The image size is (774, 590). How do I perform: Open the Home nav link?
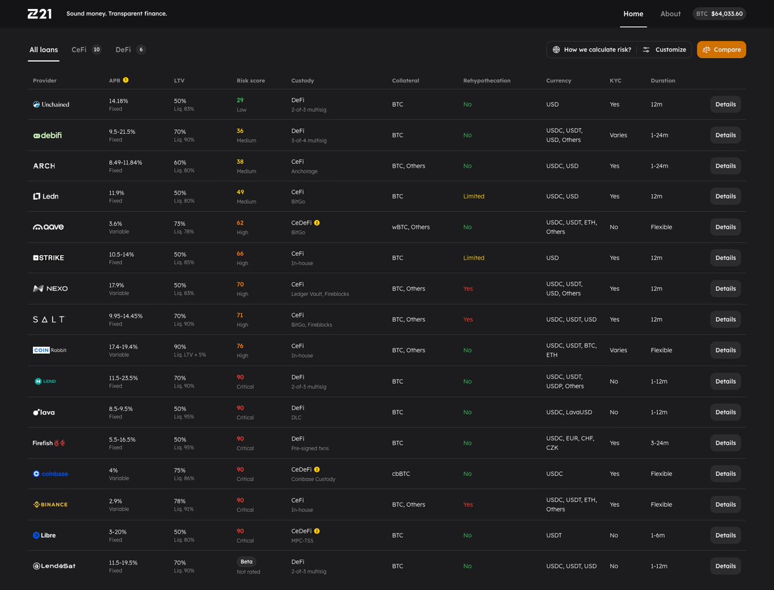[633, 14]
